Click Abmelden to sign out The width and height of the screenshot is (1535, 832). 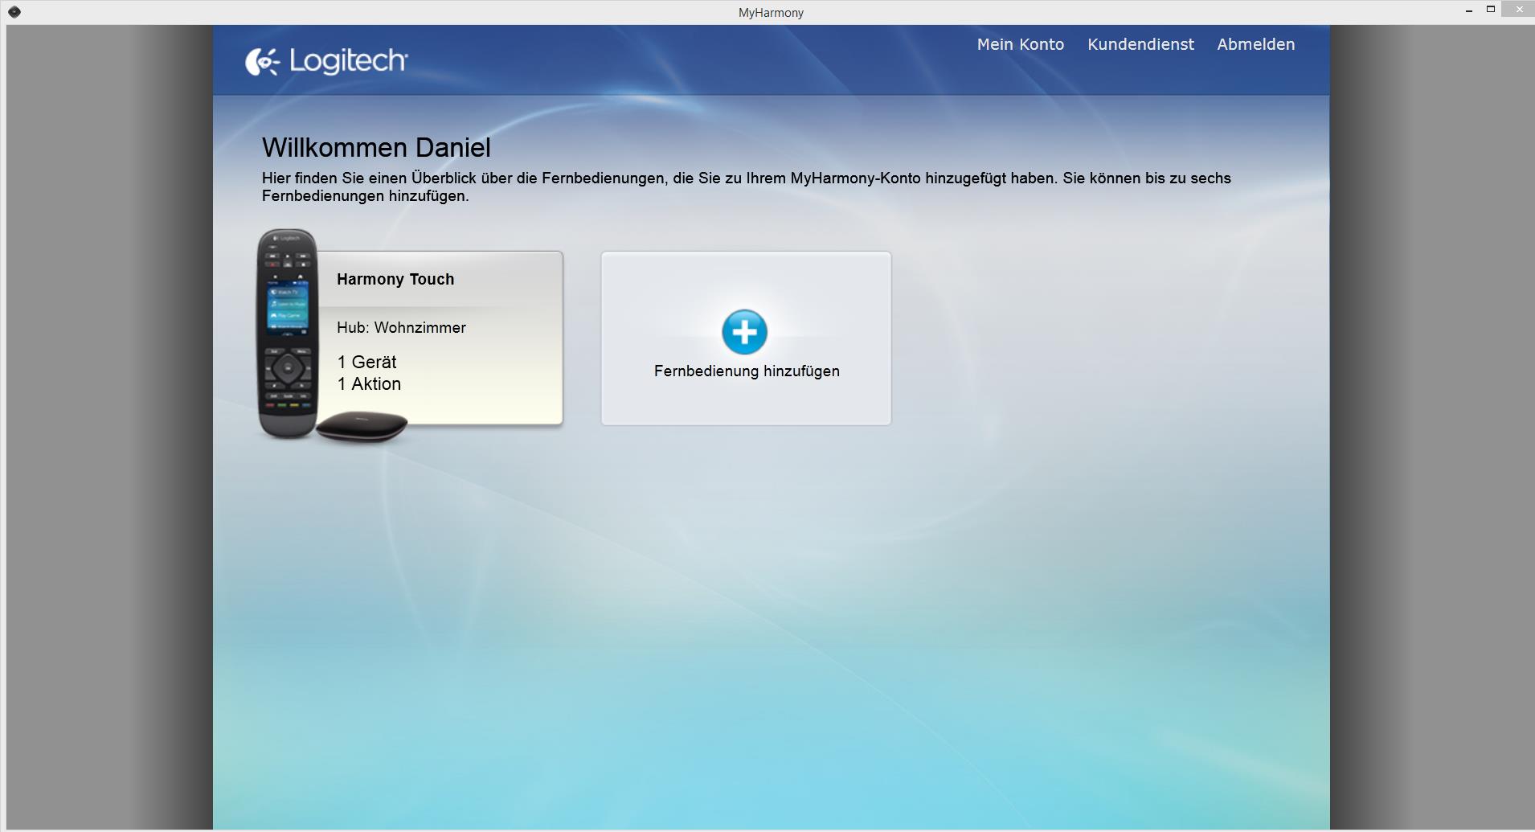(x=1255, y=44)
